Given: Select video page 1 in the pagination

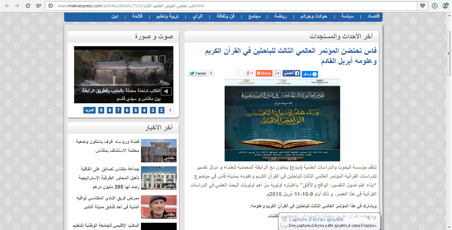Looking at the screenshot, I should point(170,110).
